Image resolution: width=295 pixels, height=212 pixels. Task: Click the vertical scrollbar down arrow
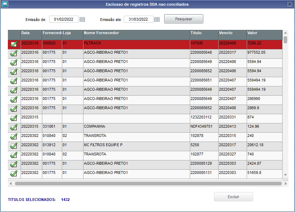coord(285,175)
